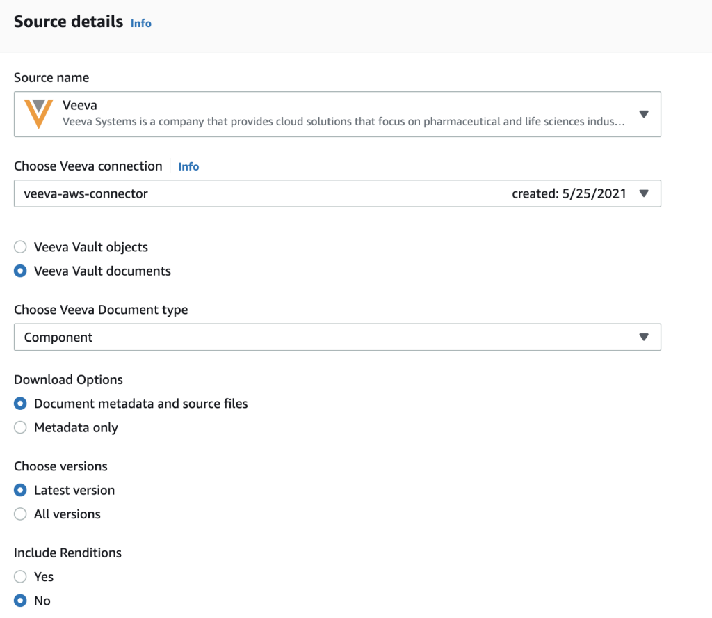Select the Veeva Vault documents option

pyautogui.click(x=20, y=271)
